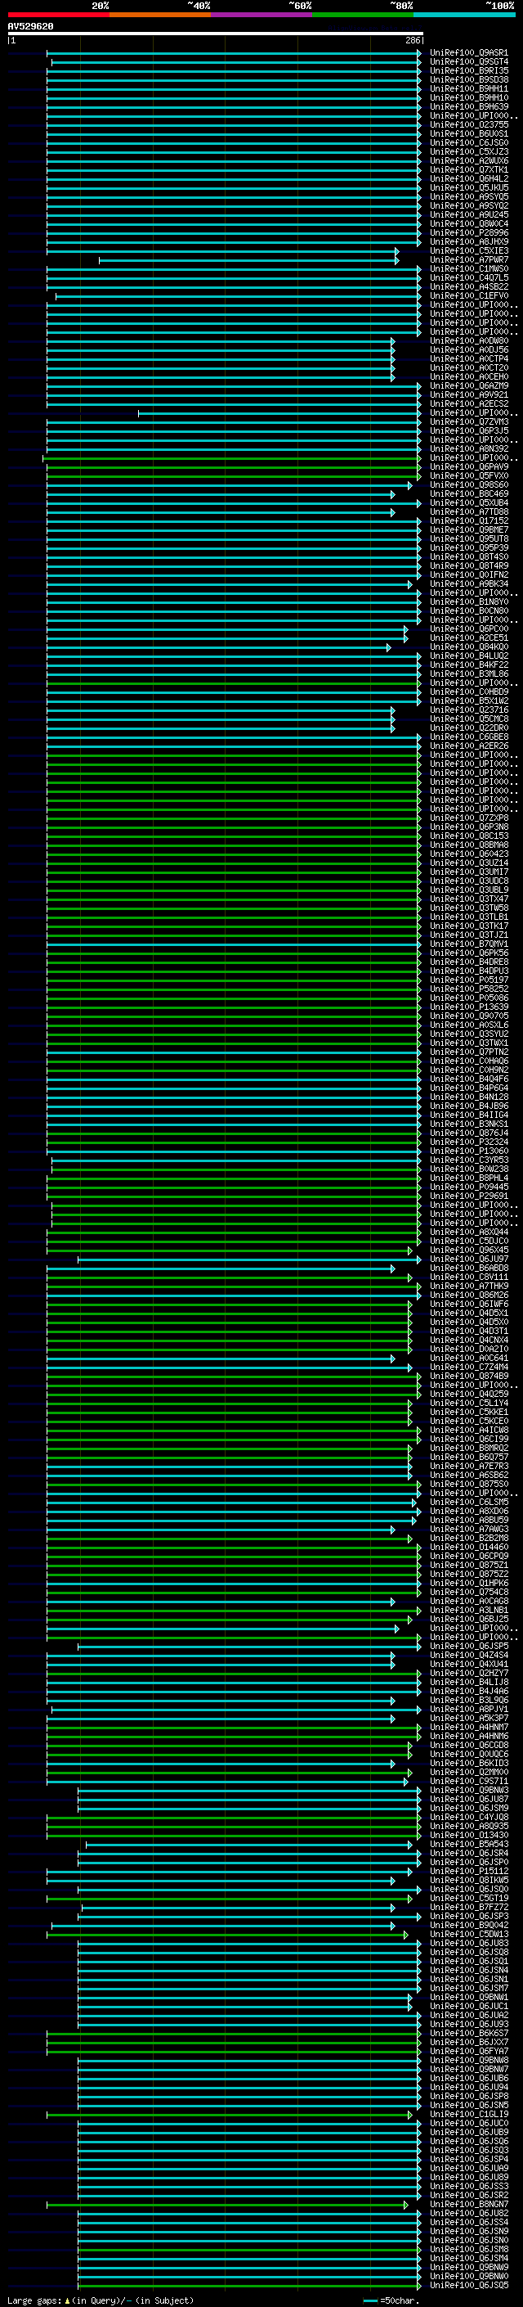Screen dimensions: 523x2307
Task: Select hit label UniRef100_A2ECS2
Action: (x=469, y=404)
